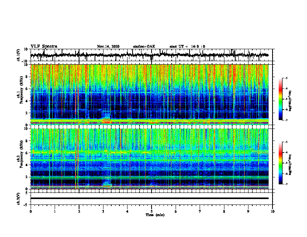The width and height of the screenshot is (307, 237).
Task: Click time-axis tick label "8"
Action: pyautogui.click(x=224, y=211)
